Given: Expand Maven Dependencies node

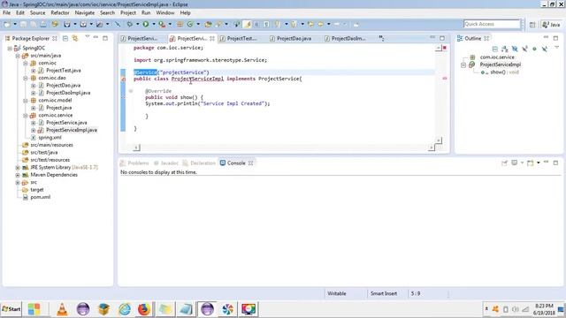Looking at the screenshot, I should click(18, 175).
